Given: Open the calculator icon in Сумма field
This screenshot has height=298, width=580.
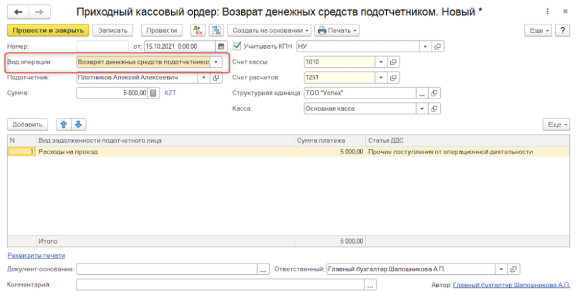Looking at the screenshot, I should coord(153,93).
